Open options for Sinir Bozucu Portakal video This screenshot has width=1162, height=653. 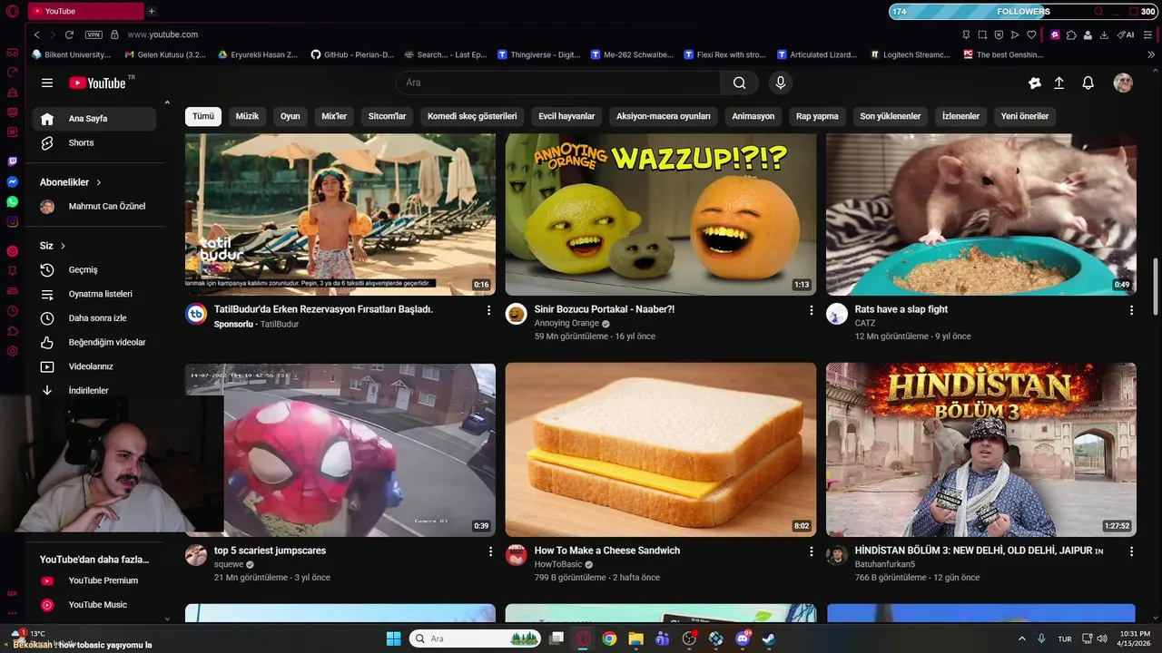click(811, 310)
